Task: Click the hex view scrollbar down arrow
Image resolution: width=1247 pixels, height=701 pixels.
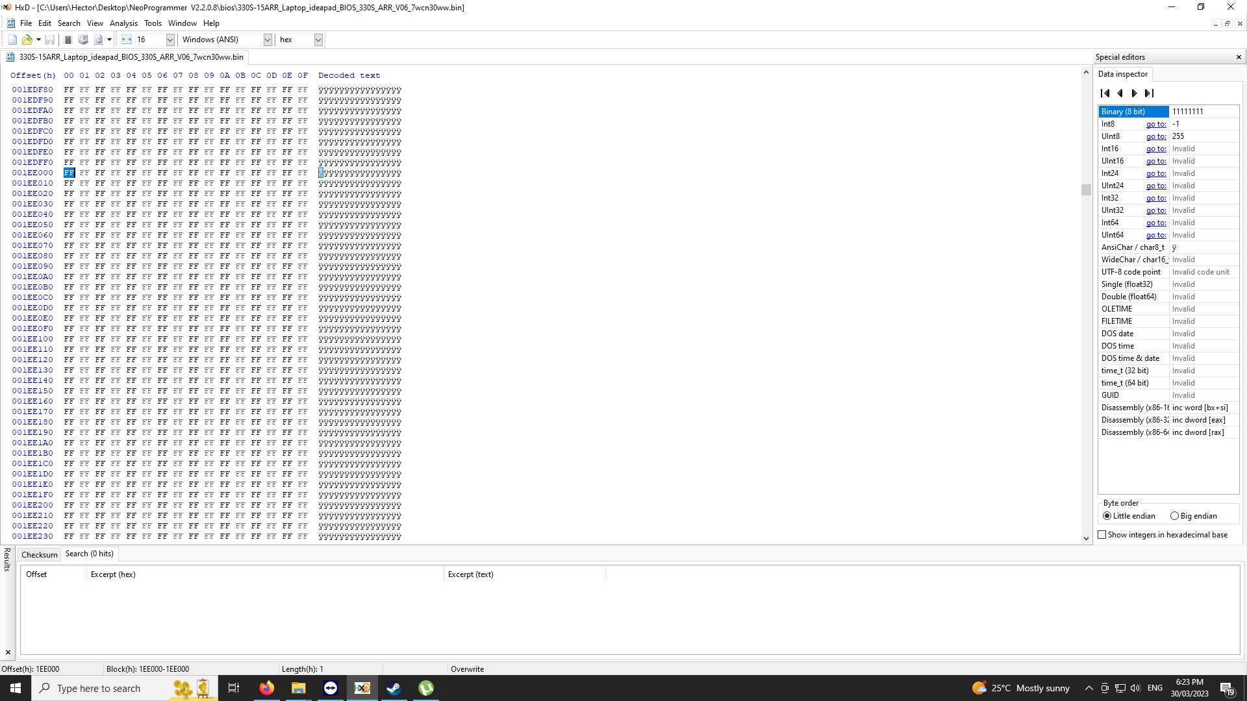Action: (x=1086, y=538)
